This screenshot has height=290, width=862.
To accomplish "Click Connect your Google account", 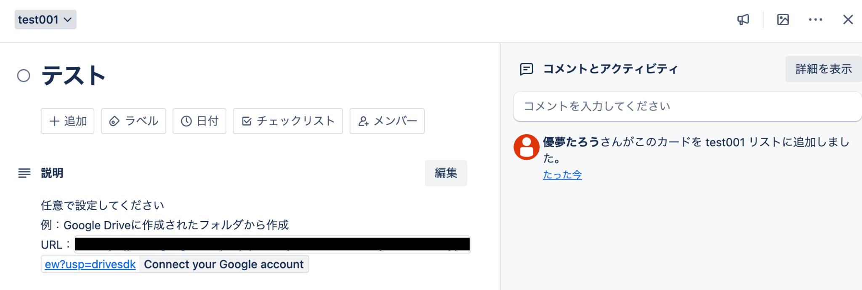I will pos(223,264).
